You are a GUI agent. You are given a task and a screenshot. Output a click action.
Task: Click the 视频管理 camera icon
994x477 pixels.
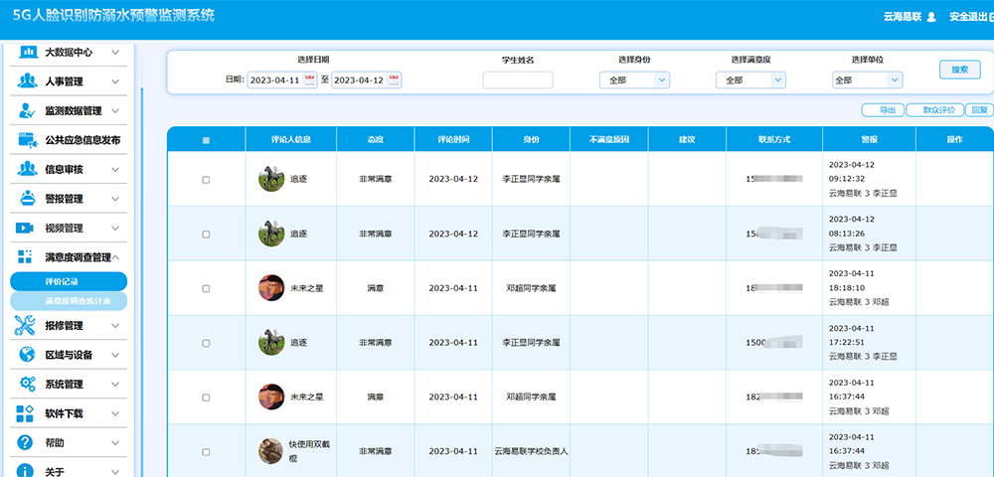tap(27, 228)
